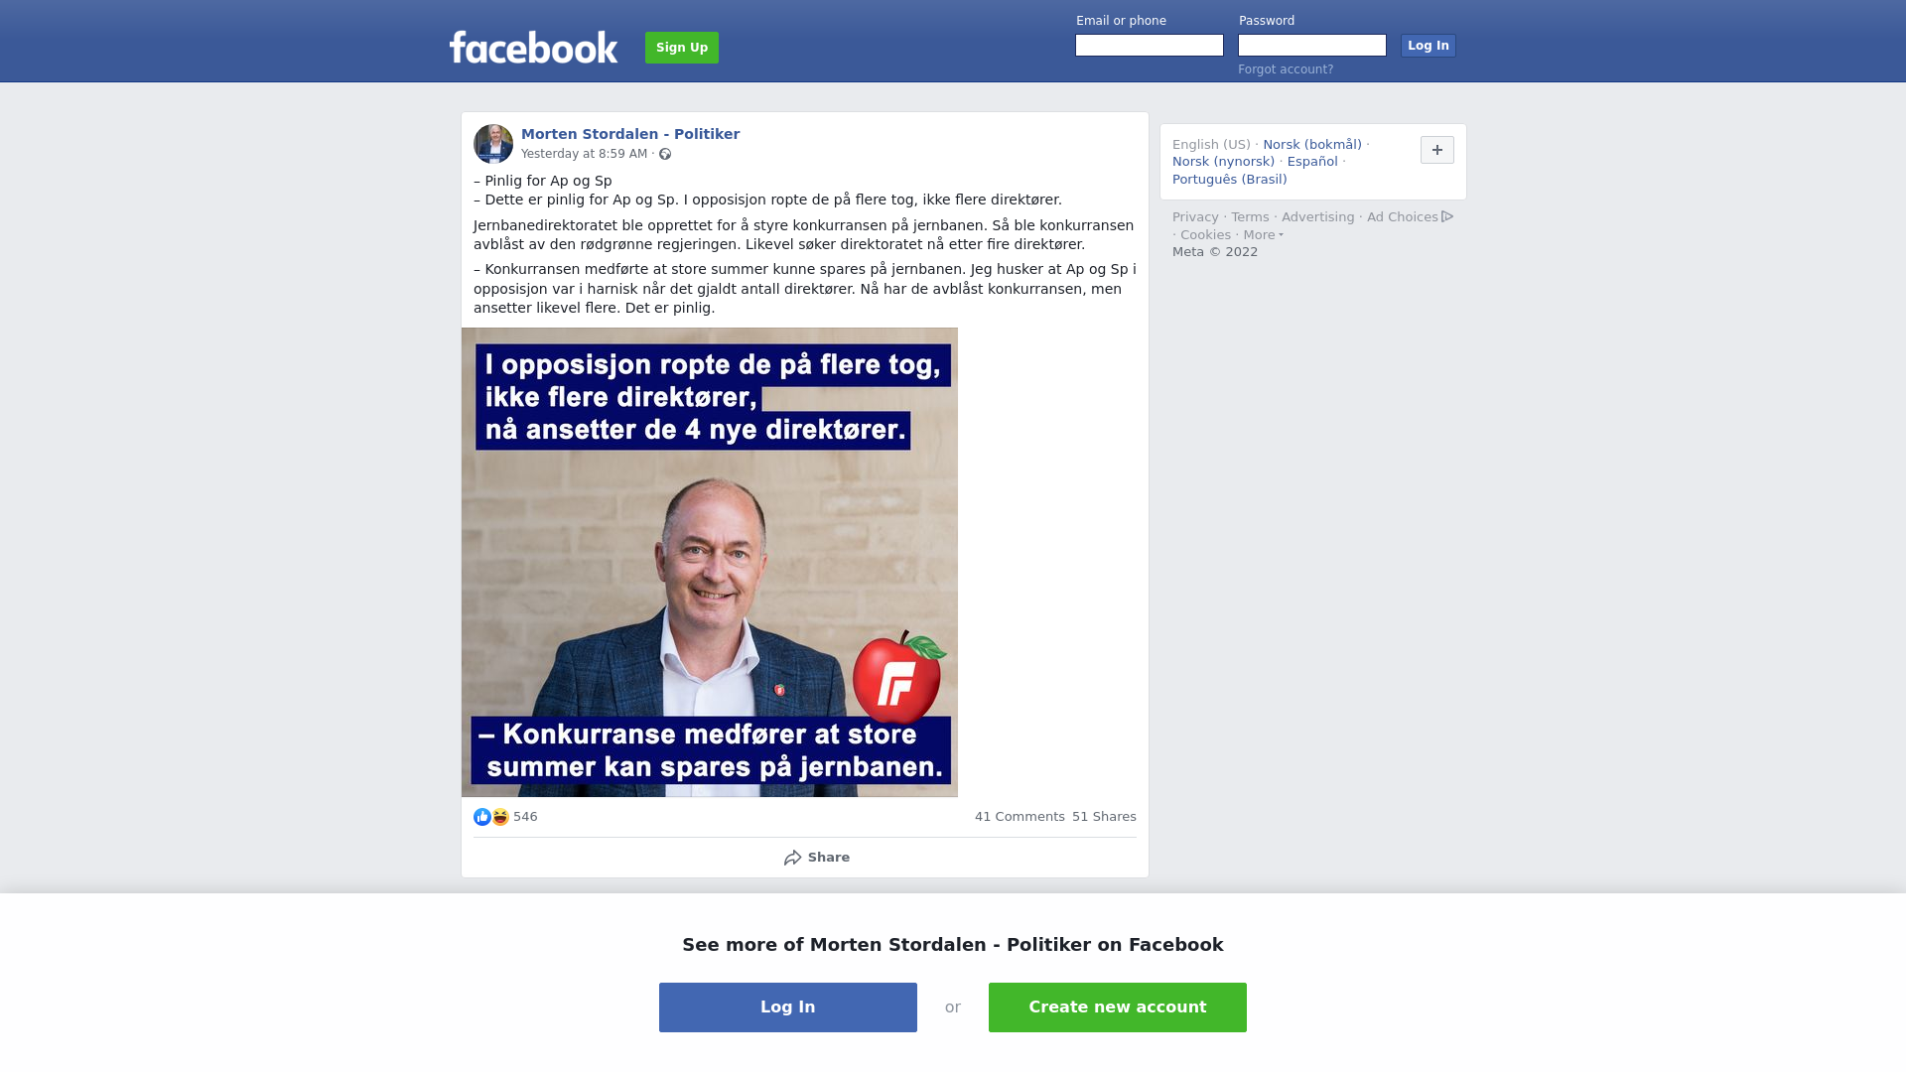Click Create new account button
Screen dimensions: 1906x1072
(x=1118, y=1007)
